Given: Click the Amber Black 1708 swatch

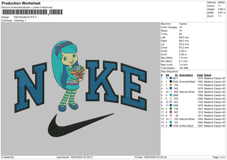Looking at the screenshot, I should click(x=171, y=126).
